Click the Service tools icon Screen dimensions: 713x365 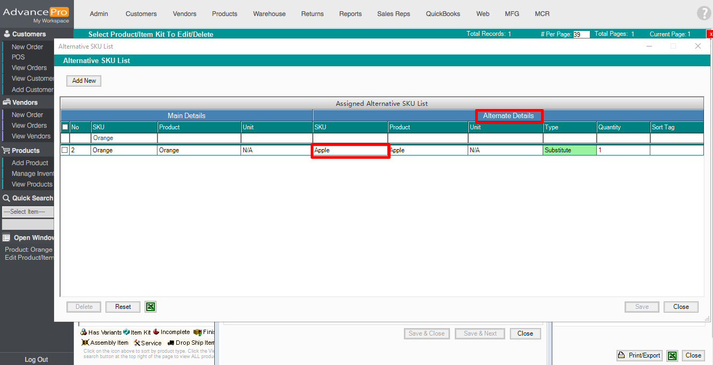tap(137, 343)
